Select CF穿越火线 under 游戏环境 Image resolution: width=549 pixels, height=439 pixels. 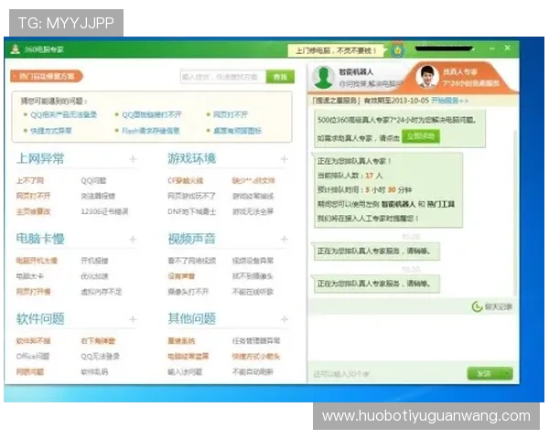point(185,181)
